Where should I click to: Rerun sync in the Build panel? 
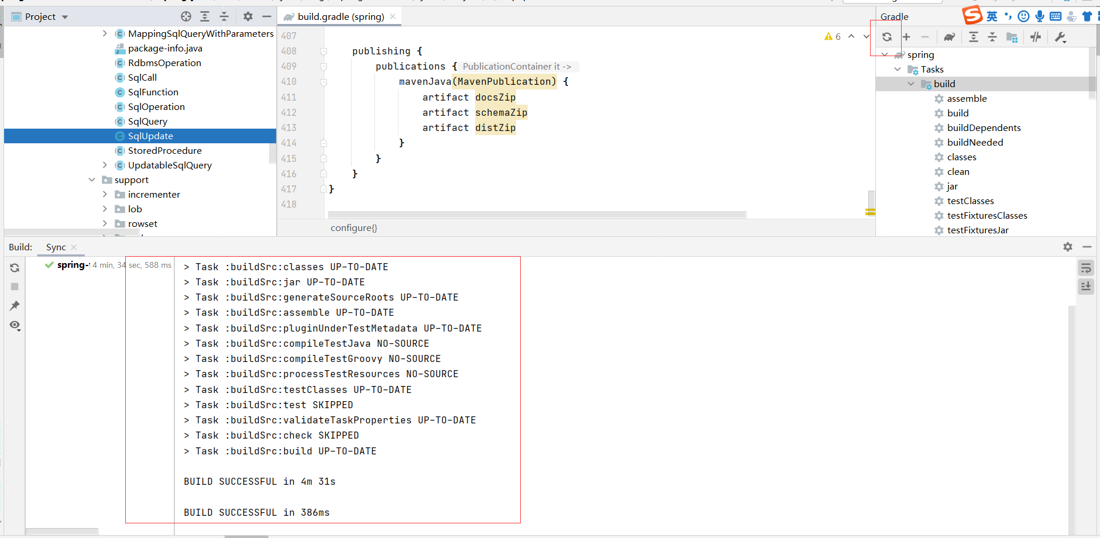coord(15,268)
